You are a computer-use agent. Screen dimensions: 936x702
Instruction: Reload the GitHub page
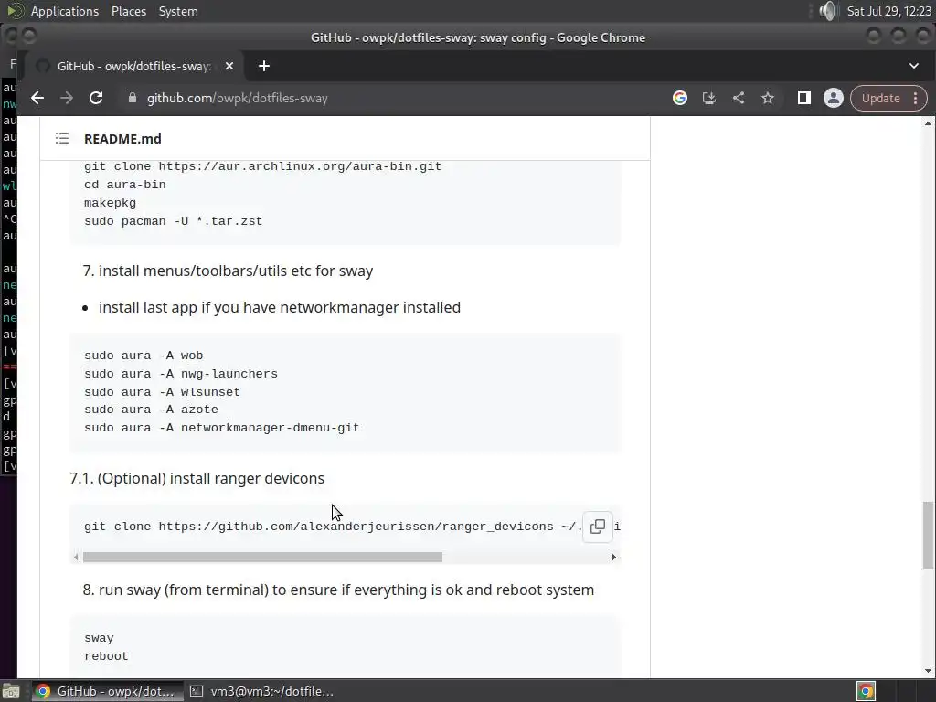[x=96, y=98]
